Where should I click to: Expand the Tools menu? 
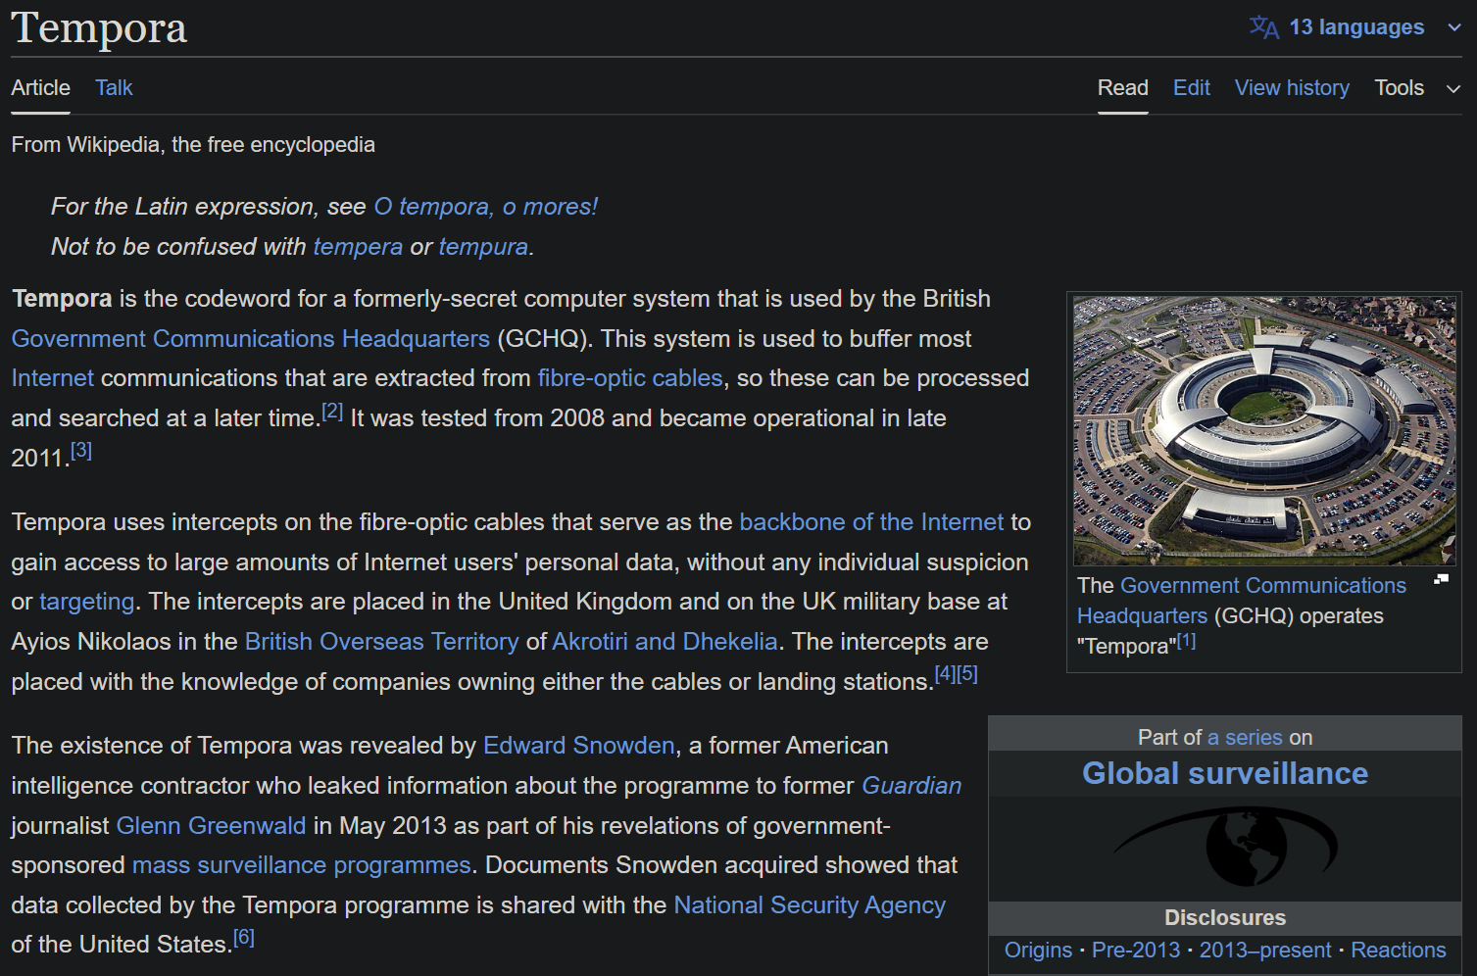1417,88
